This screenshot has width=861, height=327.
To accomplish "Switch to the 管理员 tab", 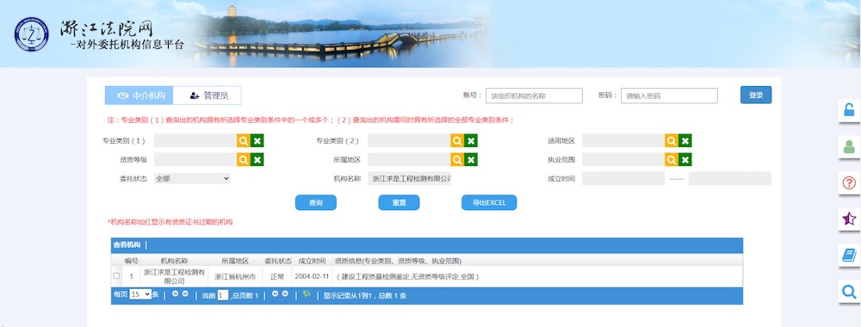I will (x=207, y=96).
